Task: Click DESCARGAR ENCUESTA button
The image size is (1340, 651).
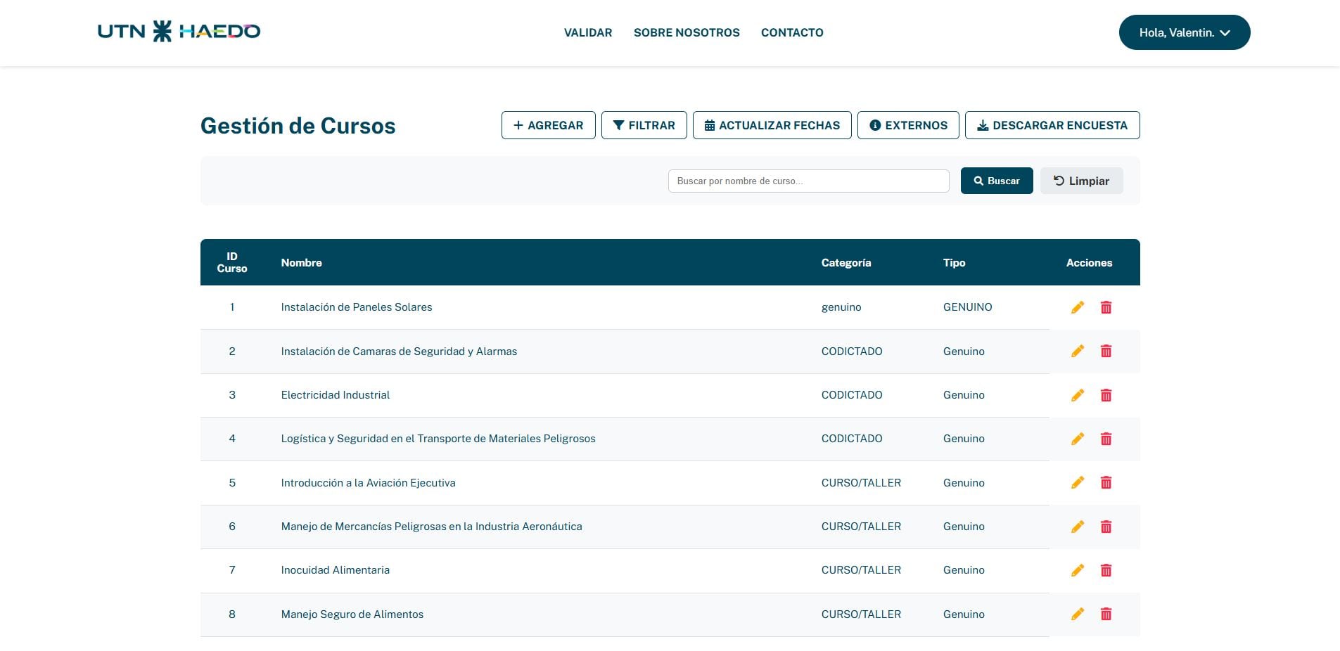Action: [1052, 125]
